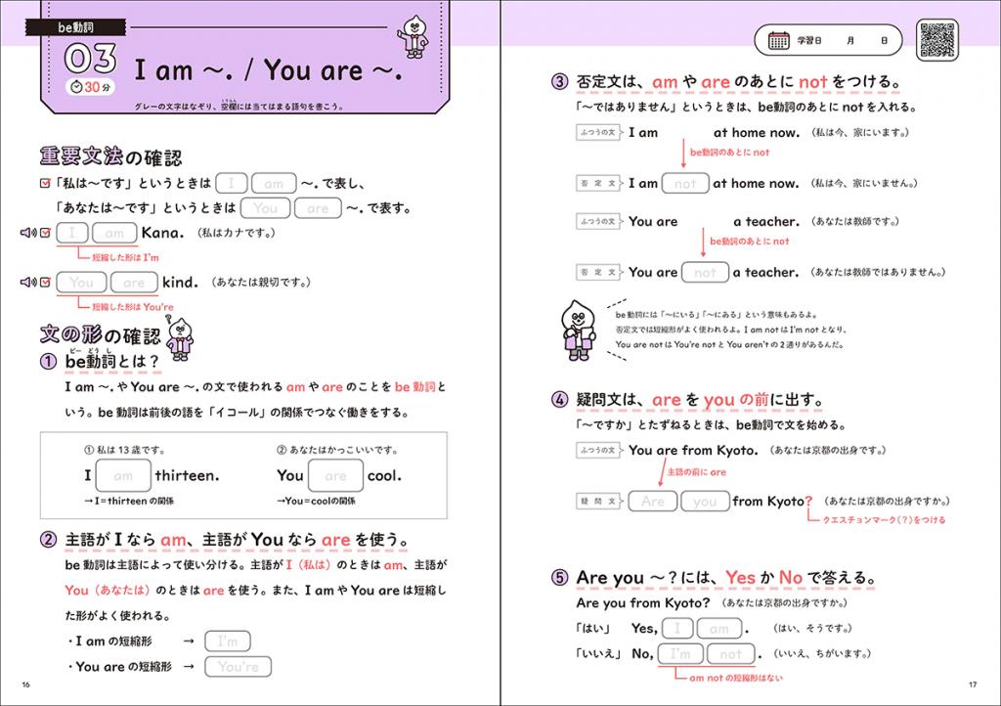
Task: Click the timer icon beside 30分
Action: click(76, 87)
